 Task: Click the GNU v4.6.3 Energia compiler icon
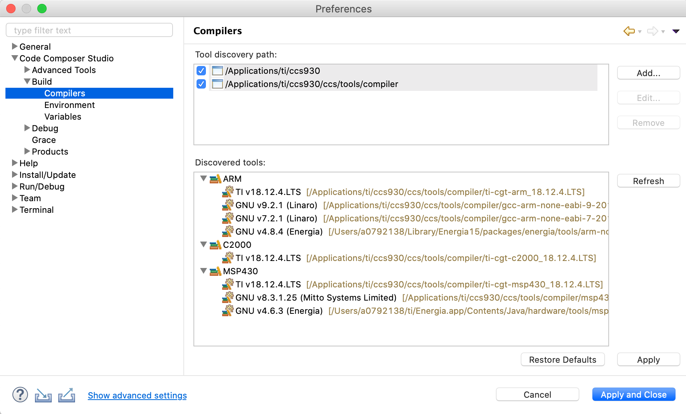pos(228,310)
